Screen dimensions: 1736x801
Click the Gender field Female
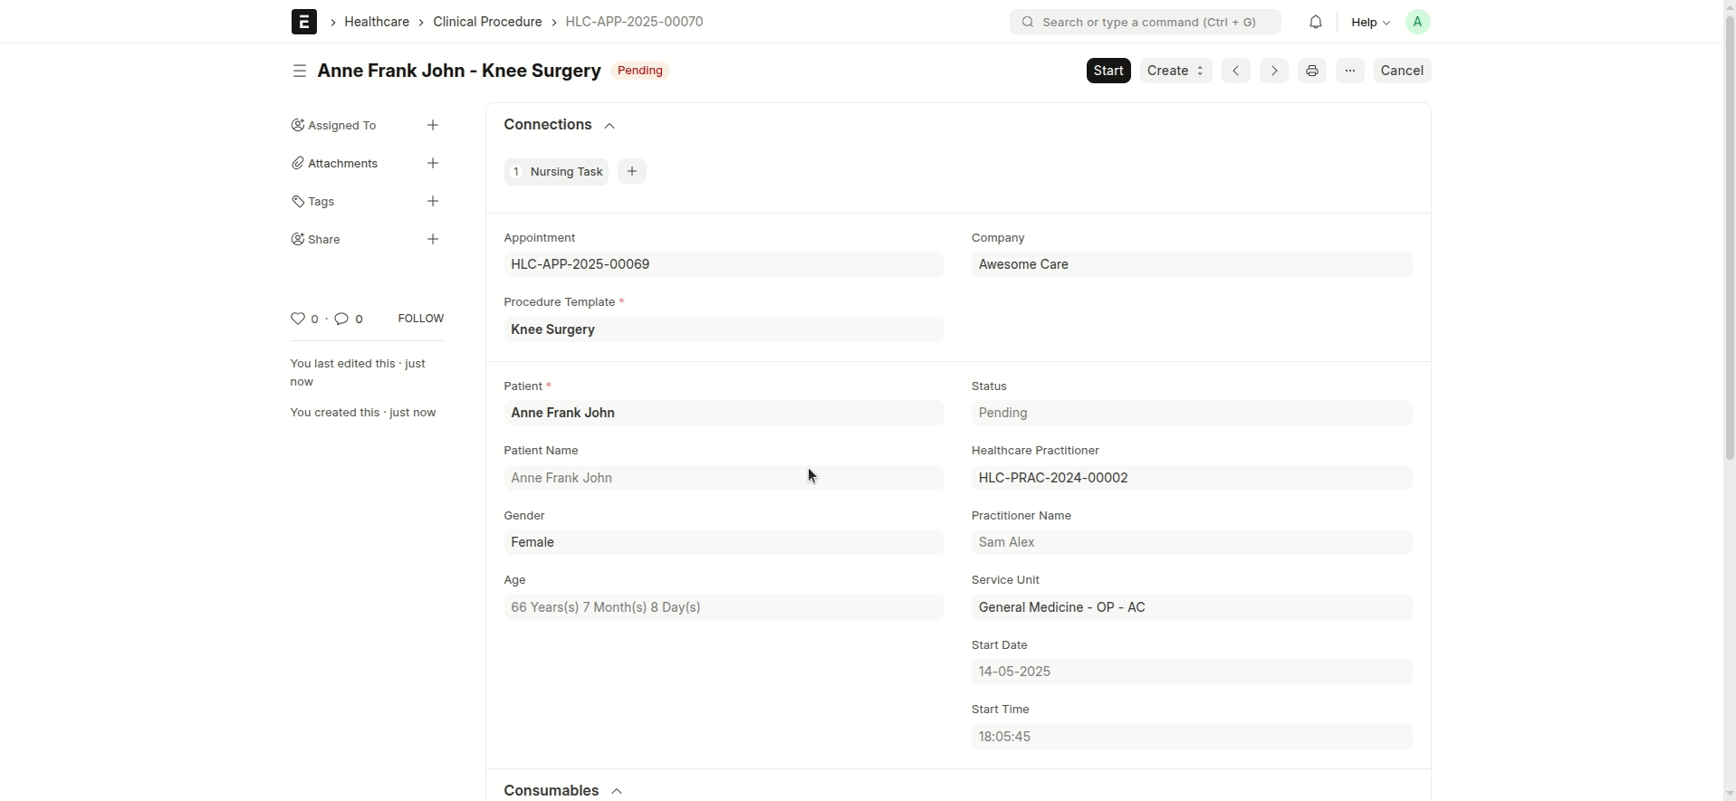[x=724, y=542]
